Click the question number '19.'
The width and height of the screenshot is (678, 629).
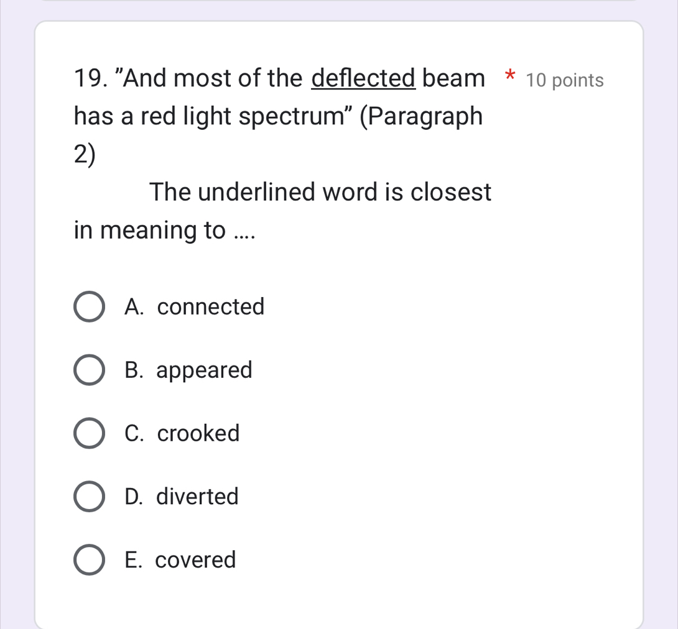coord(90,80)
